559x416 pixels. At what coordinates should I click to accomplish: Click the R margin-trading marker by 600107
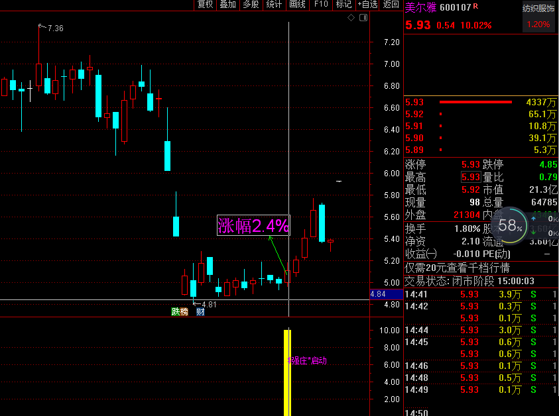tap(475, 6)
